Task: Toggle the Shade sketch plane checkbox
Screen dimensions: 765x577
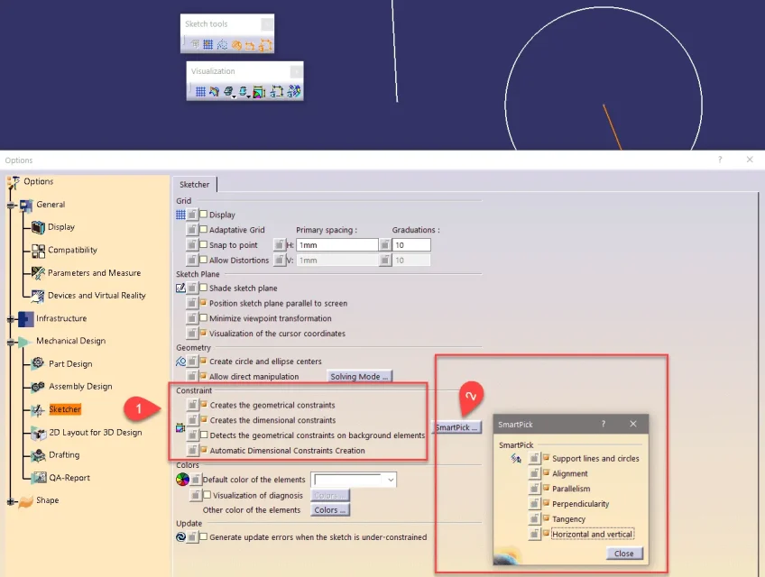Action: (x=203, y=288)
